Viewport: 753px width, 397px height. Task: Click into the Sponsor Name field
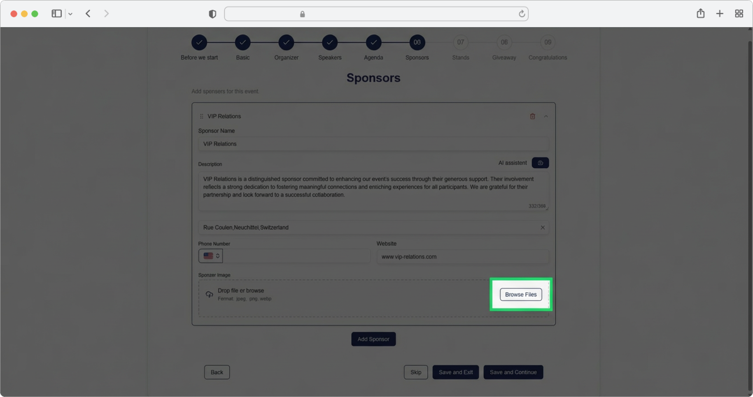373,144
